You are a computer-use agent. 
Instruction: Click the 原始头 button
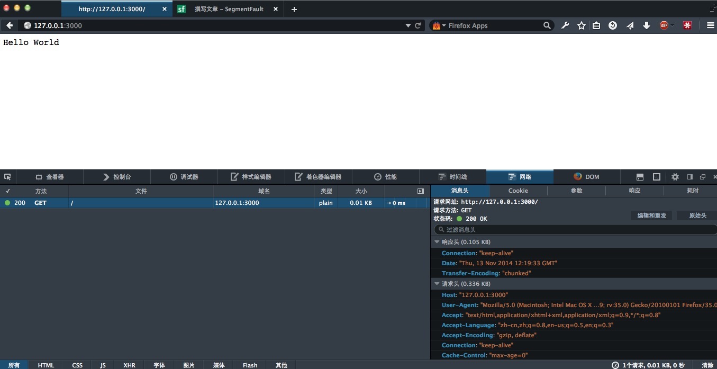(697, 215)
